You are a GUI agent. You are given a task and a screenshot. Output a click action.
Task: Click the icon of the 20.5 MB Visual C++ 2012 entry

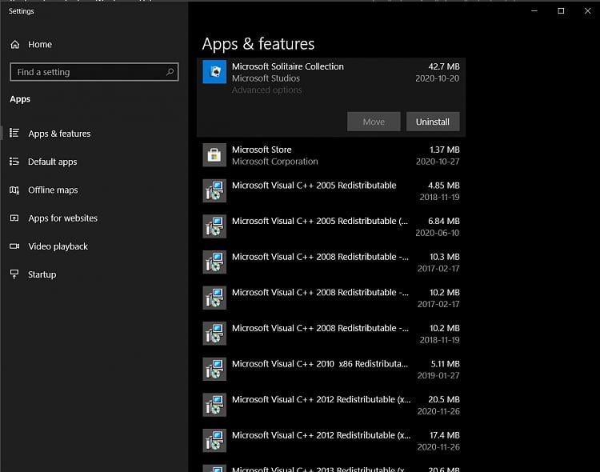214,405
